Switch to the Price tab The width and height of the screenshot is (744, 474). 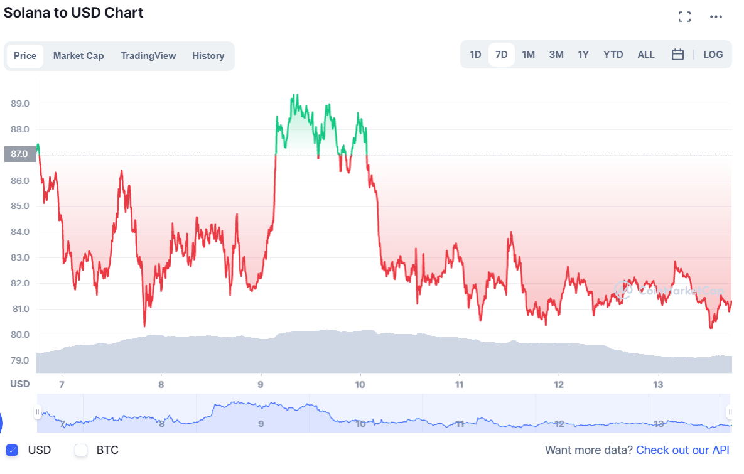[25, 56]
